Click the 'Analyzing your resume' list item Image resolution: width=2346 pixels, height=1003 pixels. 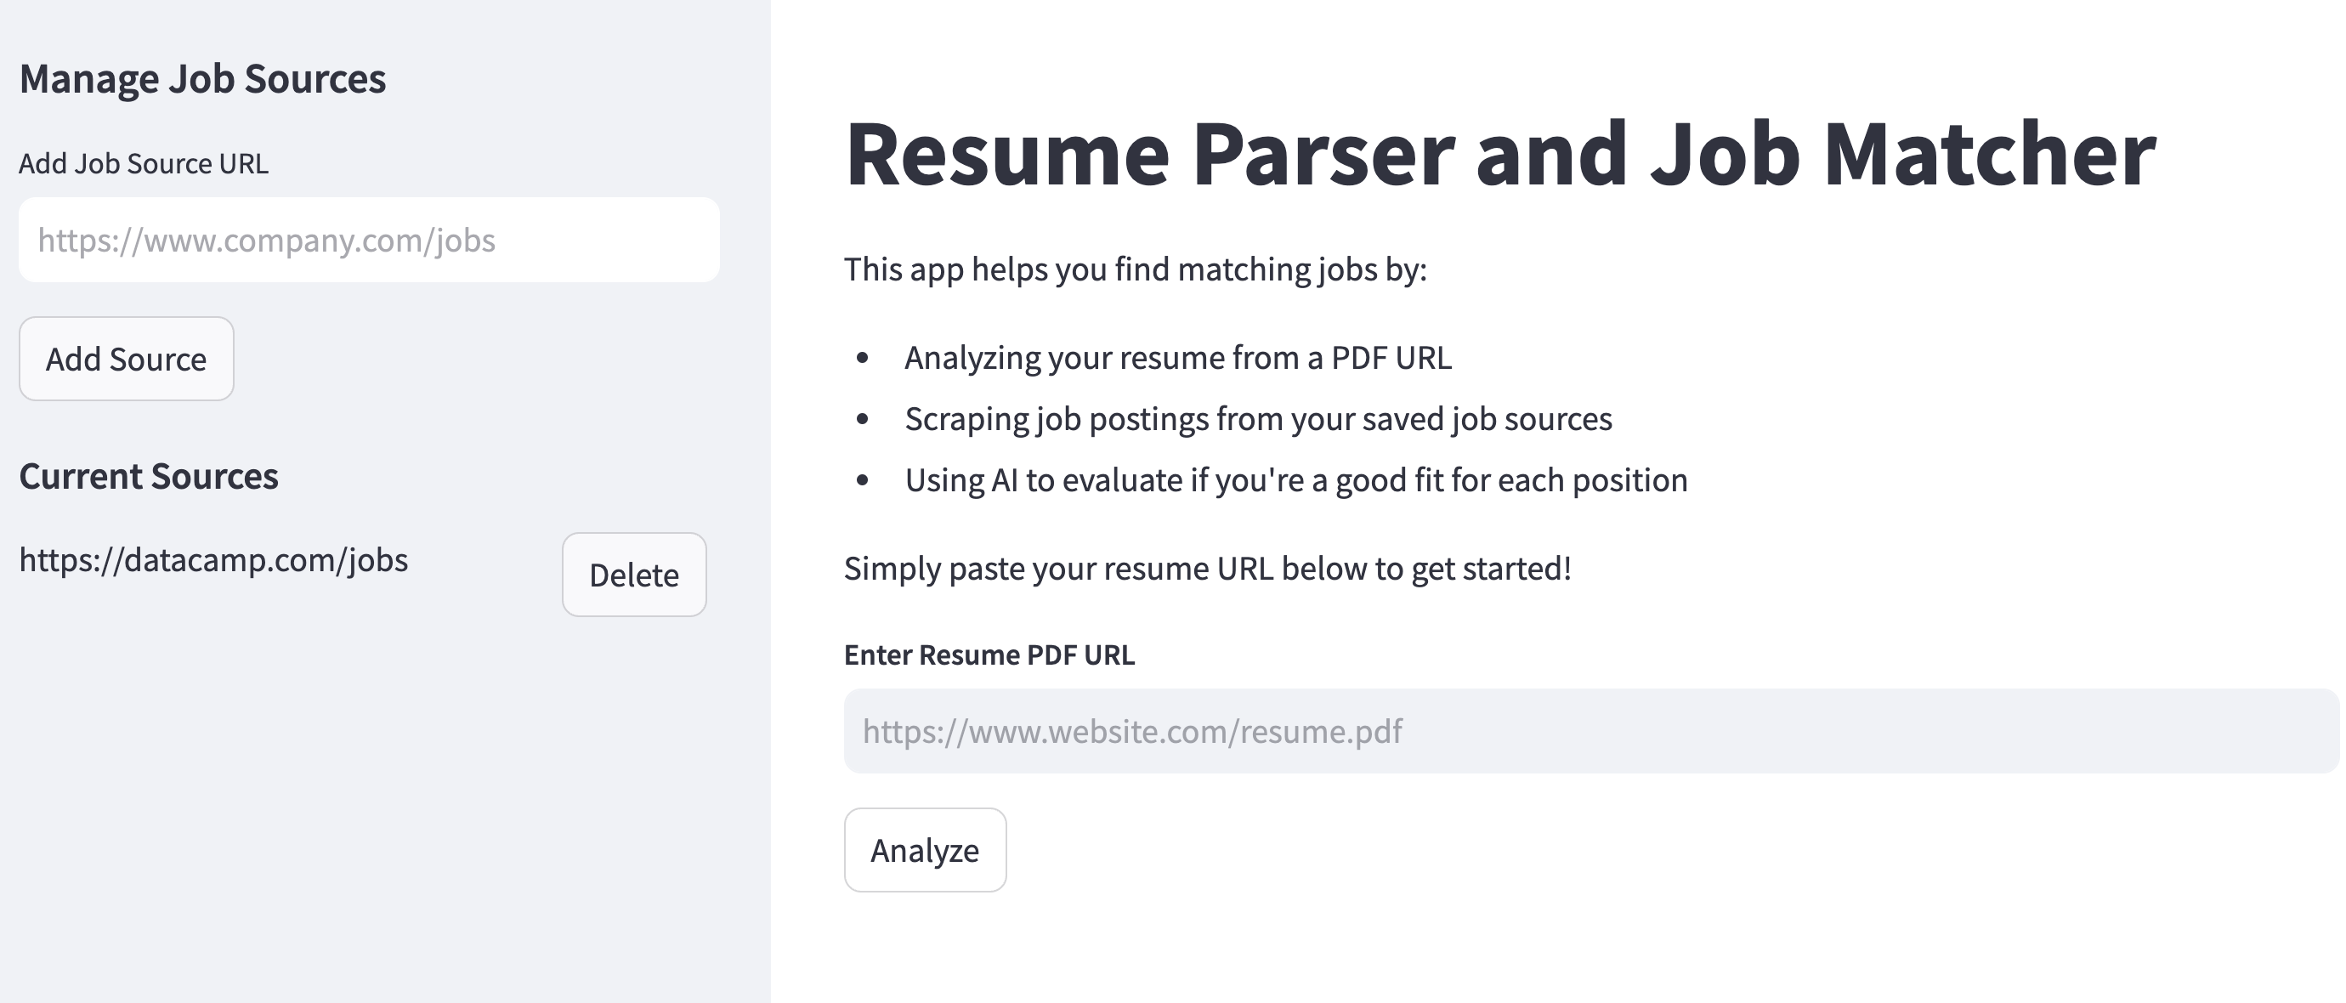tap(1177, 358)
